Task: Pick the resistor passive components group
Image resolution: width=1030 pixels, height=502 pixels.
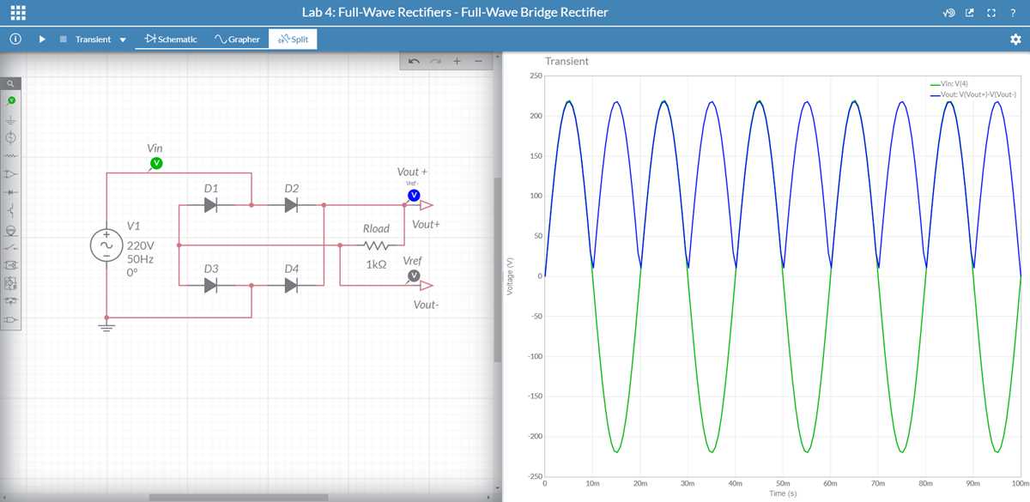Action: pyautogui.click(x=11, y=156)
